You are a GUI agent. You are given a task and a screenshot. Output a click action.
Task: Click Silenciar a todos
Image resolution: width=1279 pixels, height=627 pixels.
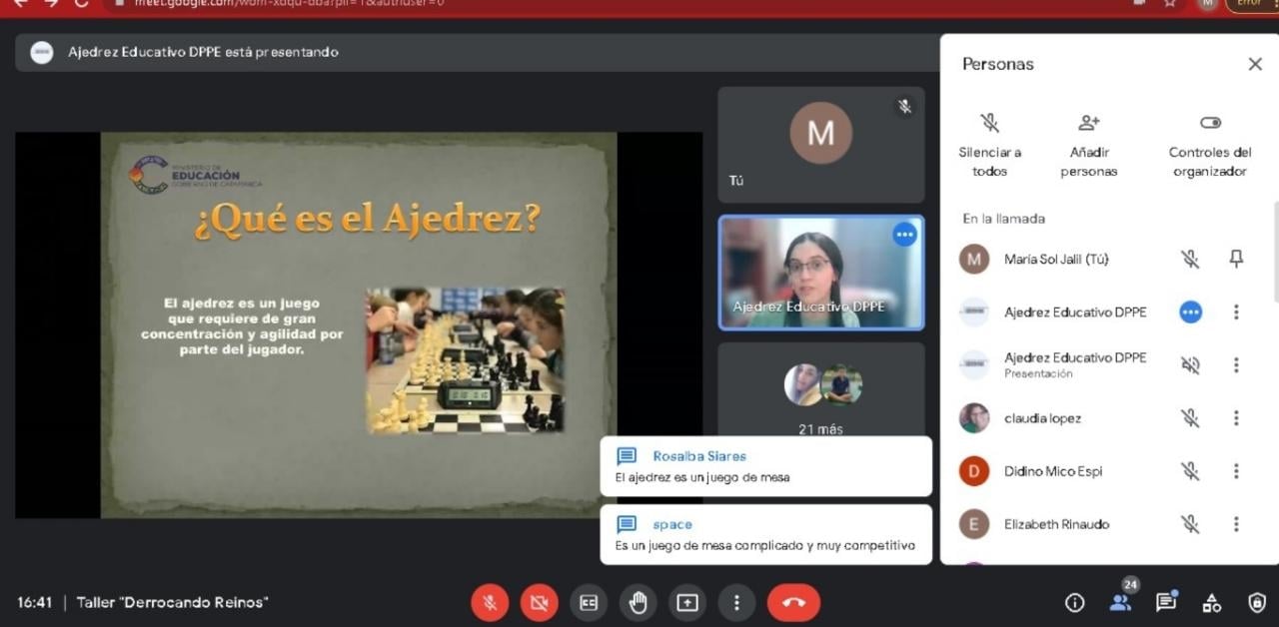point(989,144)
